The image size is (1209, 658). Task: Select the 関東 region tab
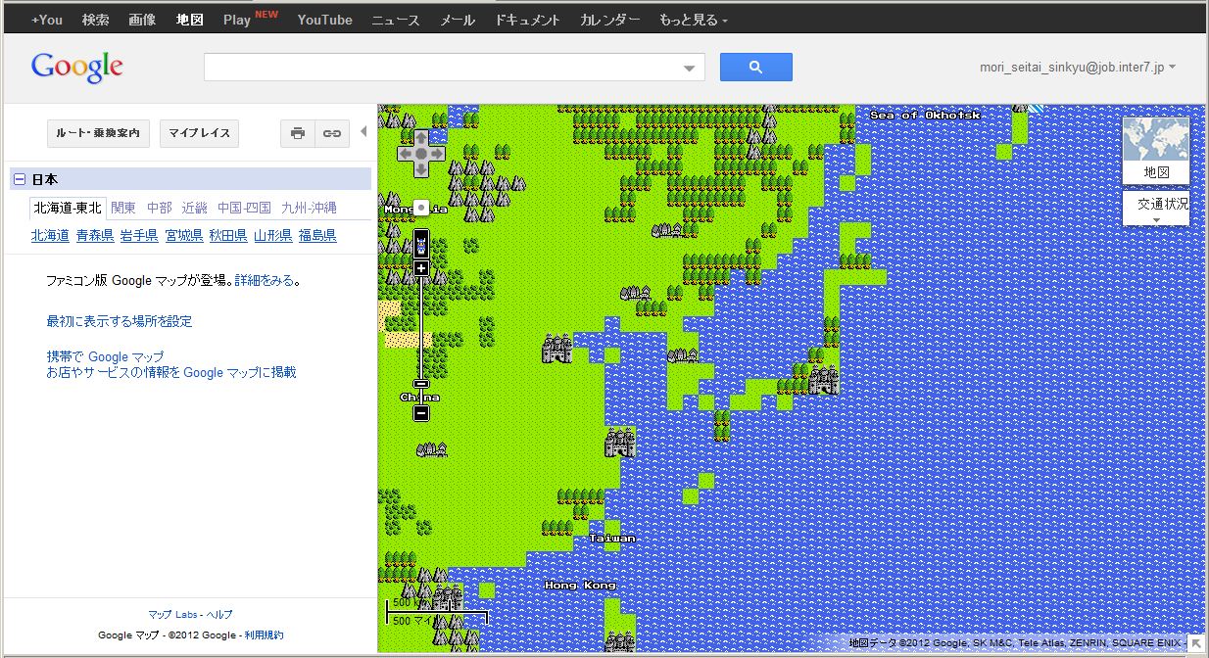[123, 208]
